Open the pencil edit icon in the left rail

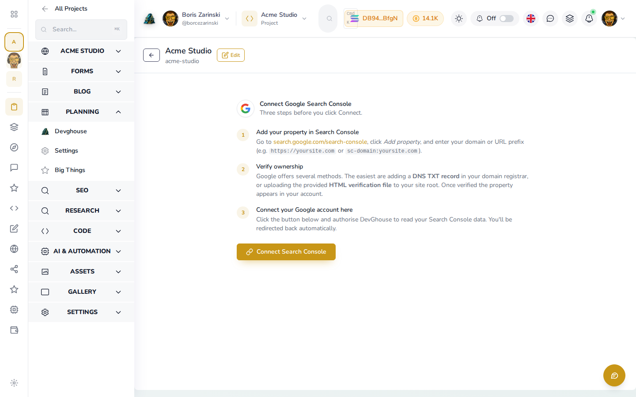pos(14,228)
